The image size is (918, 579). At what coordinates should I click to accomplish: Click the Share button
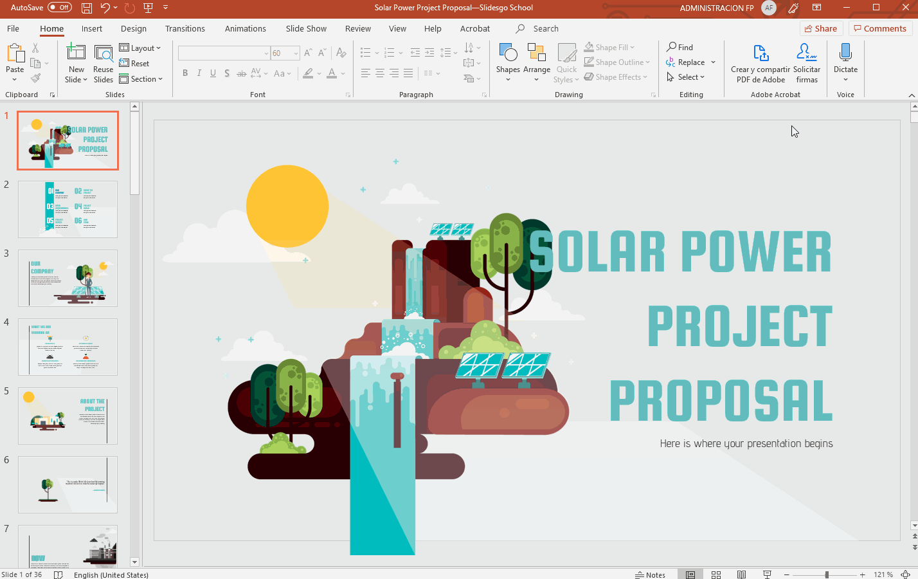coord(820,29)
